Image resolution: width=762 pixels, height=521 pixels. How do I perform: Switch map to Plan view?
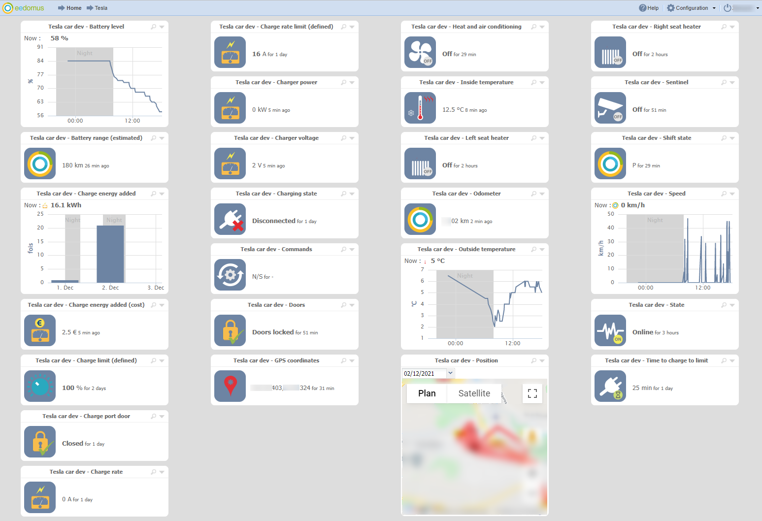coord(427,393)
